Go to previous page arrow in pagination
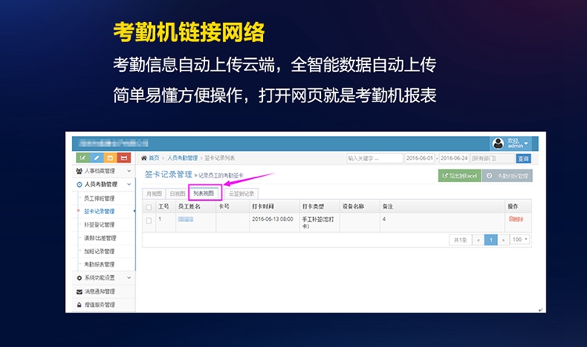This screenshot has height=347, width=587. [x=478, y=240]
